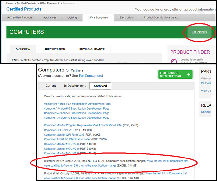
Task: Open the Home breadcrumb link
Action: coord(10,3)
